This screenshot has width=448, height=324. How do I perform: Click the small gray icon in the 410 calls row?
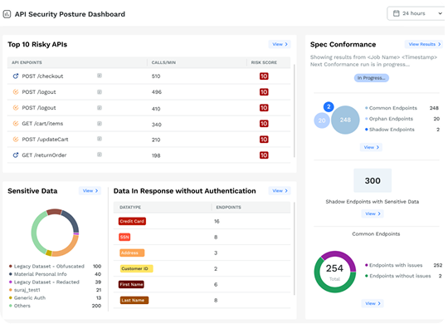[100, 108]
